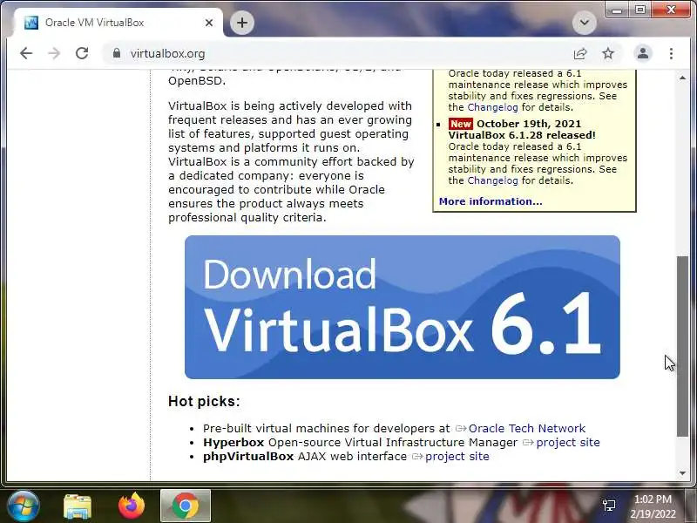Open the clock showing 1:02 PM
The width and height of the screenshot is (697, 523).
653,506
